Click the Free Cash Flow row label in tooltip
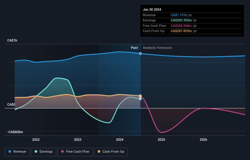Screen dimensions: 250x160 154,26
